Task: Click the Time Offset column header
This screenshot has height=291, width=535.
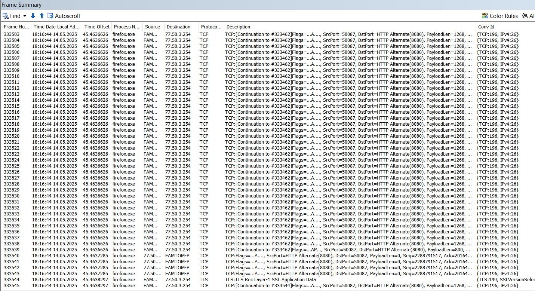Action: (x=96, y=27)
